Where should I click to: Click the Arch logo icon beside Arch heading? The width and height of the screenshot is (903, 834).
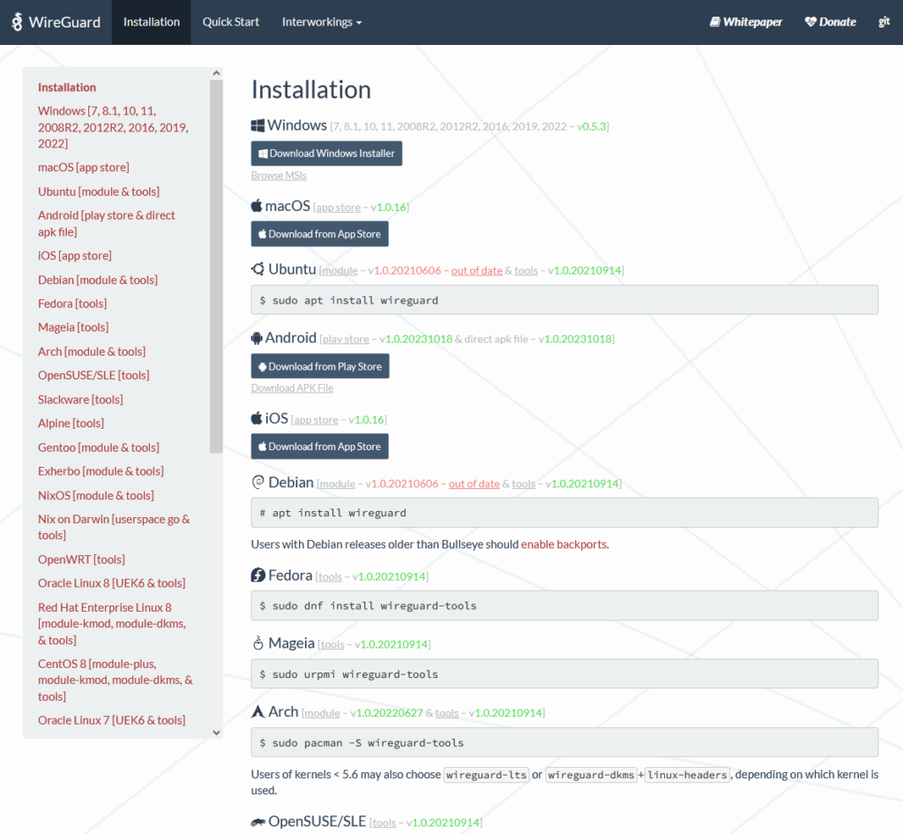point(258,712)
